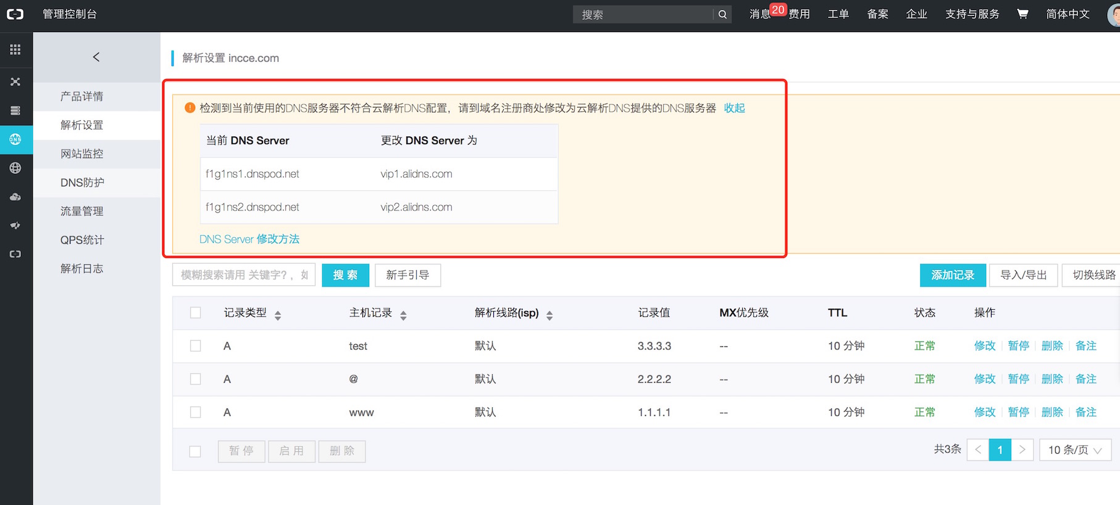The image size is (1120, 505).
Task: Click the 新手引导 button
Action: [x=407, y=275]
